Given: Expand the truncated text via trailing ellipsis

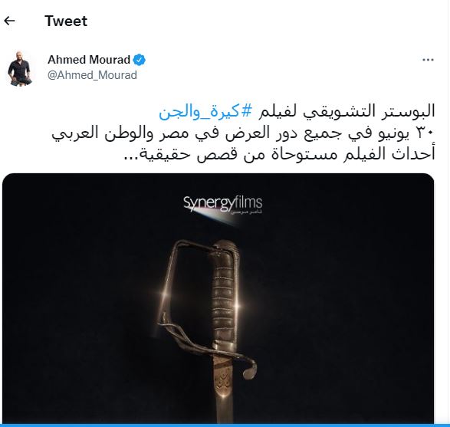Looking at the screenshot, I should tap(132, 157).
